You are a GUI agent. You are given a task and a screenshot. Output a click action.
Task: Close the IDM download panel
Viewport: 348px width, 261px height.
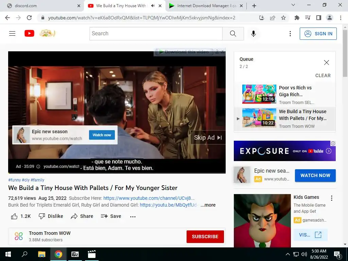(x=222, y=52)
